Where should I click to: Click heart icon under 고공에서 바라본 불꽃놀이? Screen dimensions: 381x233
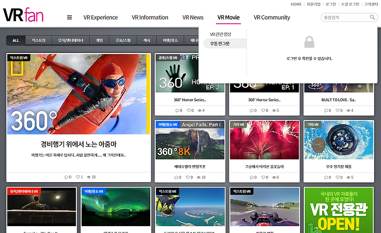[x=263, y=177]
